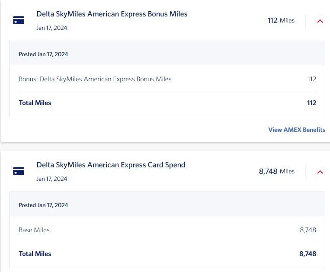Click the card icon beside Card Spend entry
This screenshot has height=272, width=330.
[19, 171]
